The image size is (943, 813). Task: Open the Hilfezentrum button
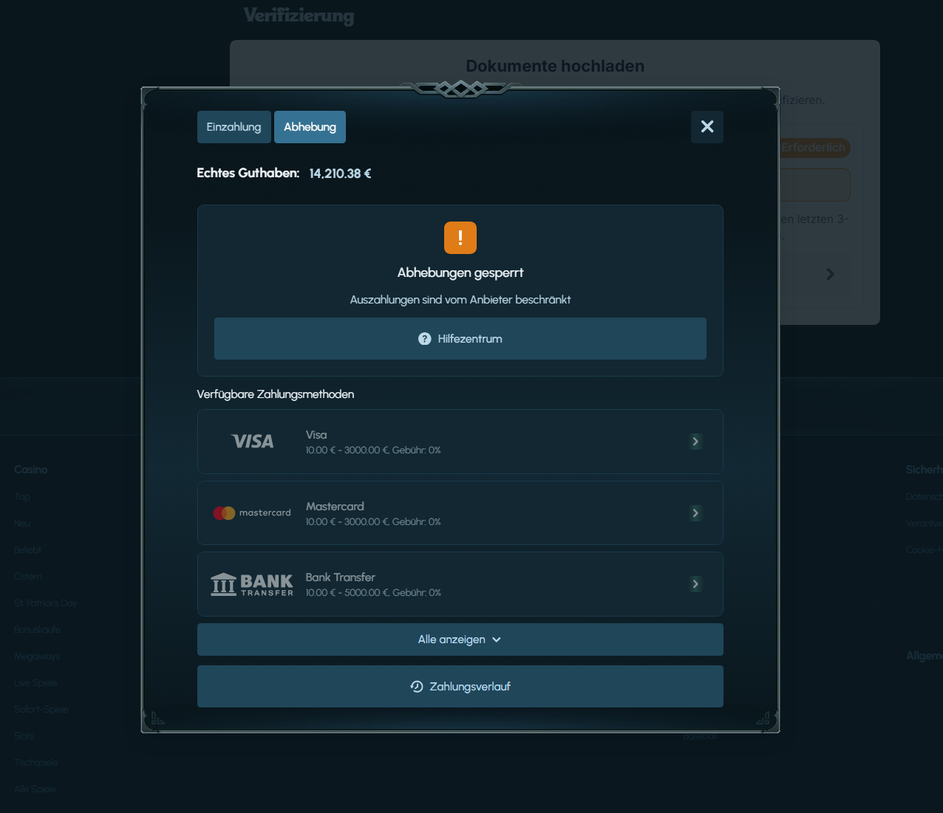click(x=460, y=339)
